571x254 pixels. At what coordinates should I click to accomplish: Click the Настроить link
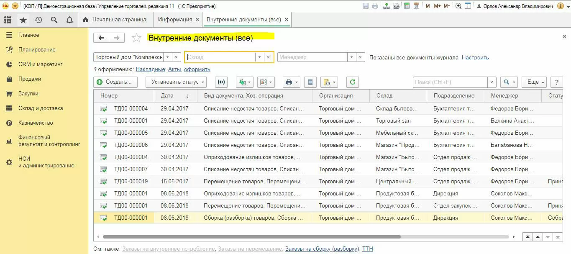point(475,58)
